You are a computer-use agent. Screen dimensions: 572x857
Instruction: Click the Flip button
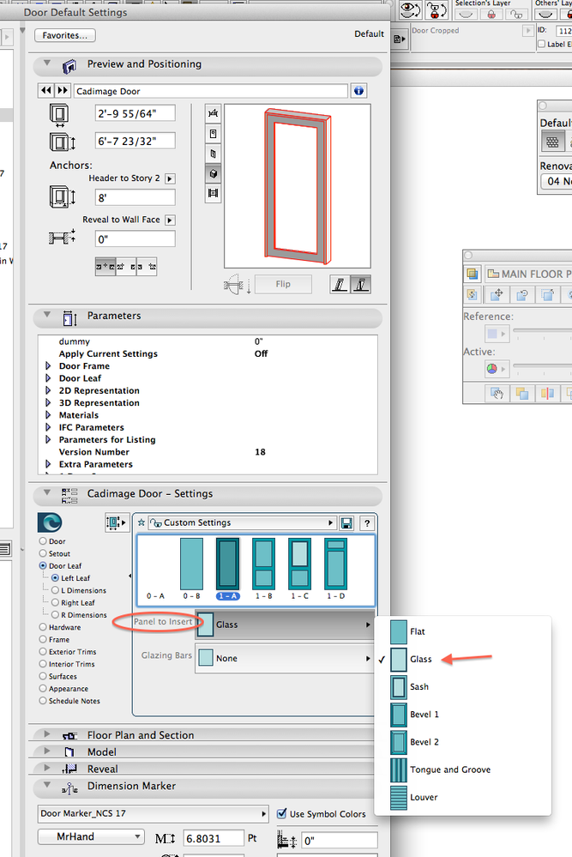tap(283, 284)
